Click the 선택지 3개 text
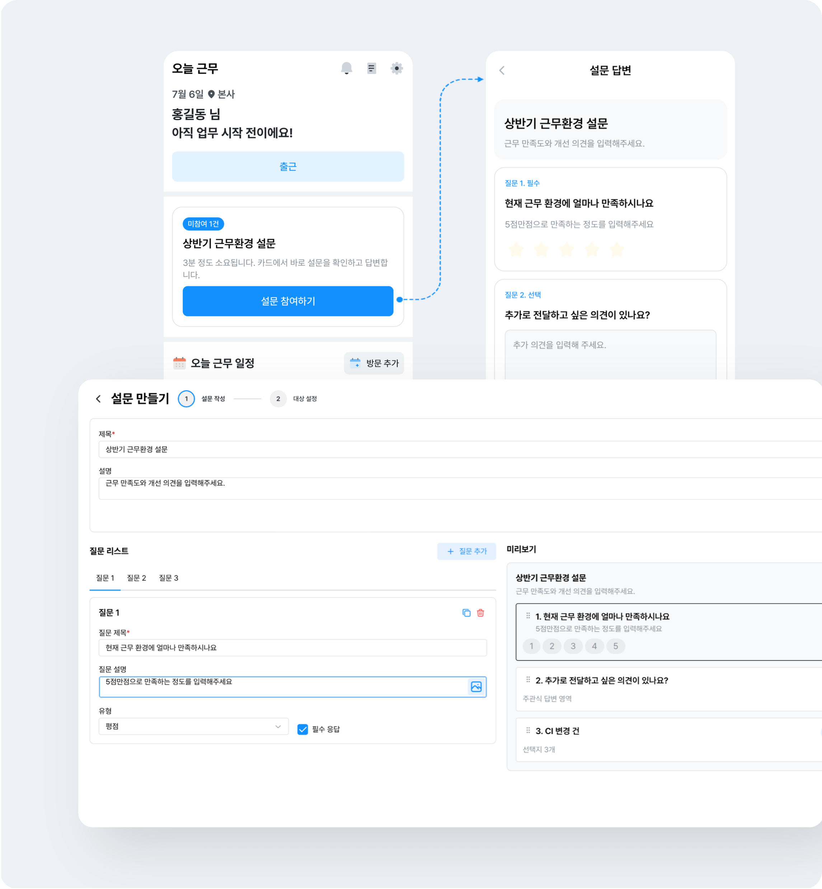 coord(539,749)
